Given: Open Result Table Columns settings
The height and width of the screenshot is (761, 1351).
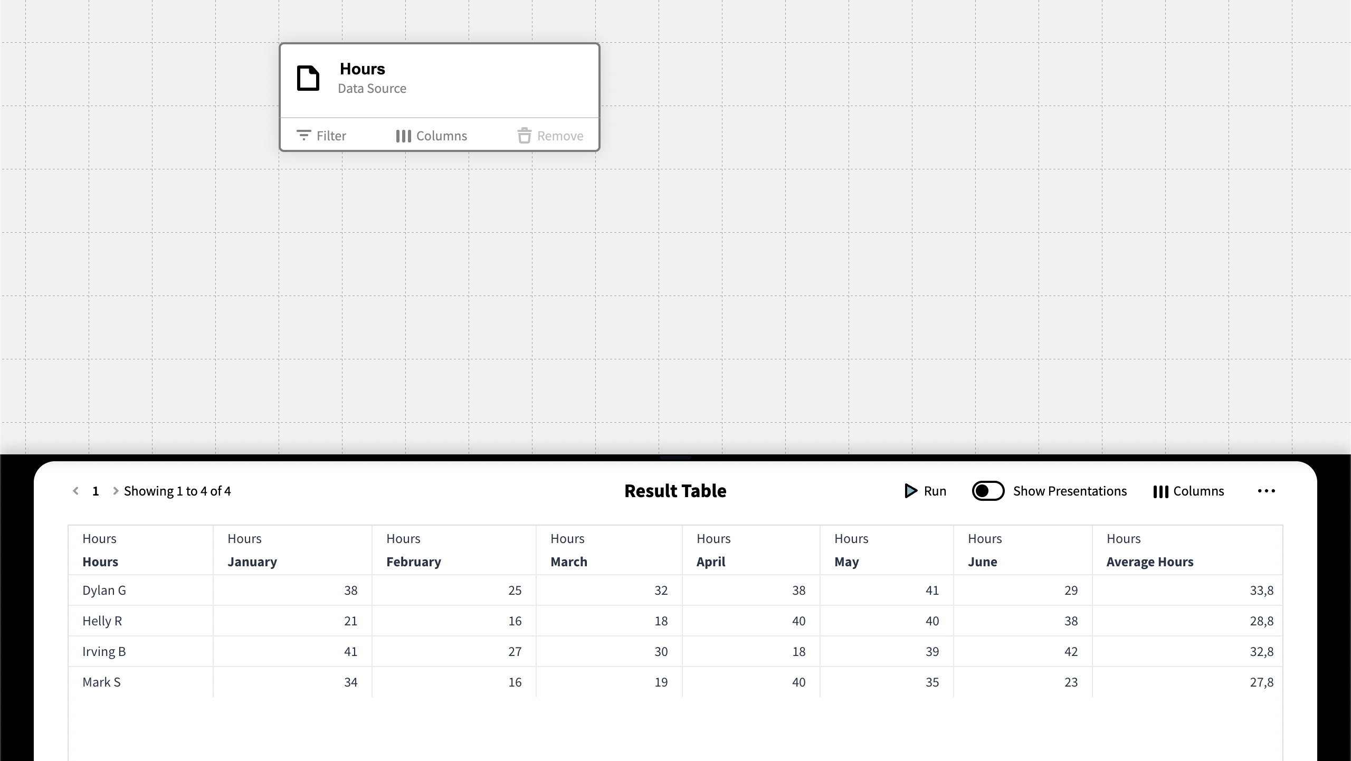Looking at the screenshot, I should (1188, 491).
